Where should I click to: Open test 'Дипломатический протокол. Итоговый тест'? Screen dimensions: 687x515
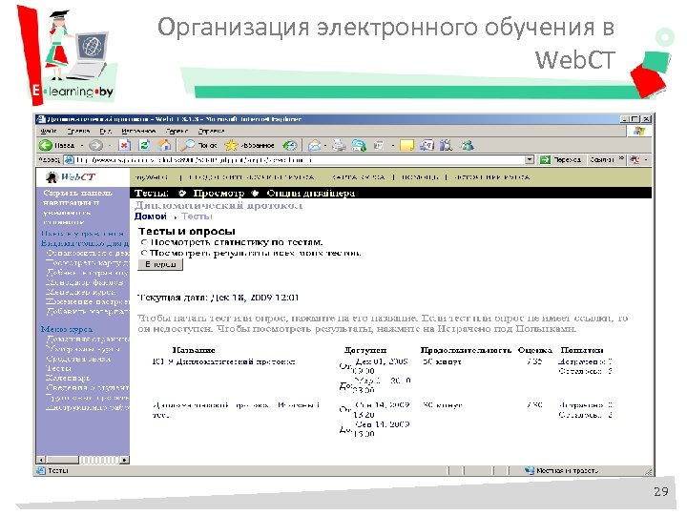coord(236,409)
